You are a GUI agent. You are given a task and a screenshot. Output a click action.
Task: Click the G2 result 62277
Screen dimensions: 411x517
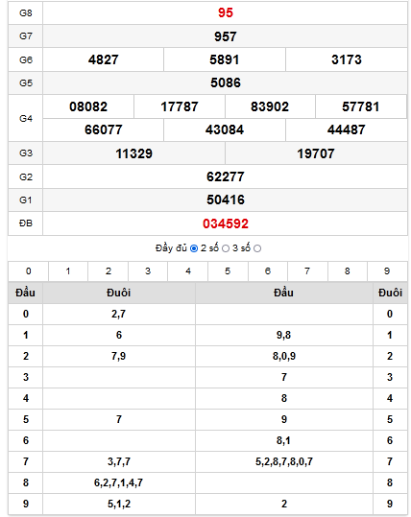(226, 176)
